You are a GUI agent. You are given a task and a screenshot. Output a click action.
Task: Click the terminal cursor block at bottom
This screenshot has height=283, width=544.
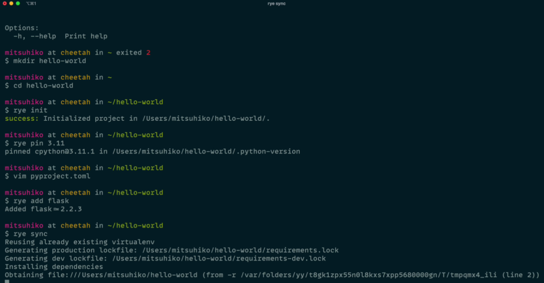7,281
